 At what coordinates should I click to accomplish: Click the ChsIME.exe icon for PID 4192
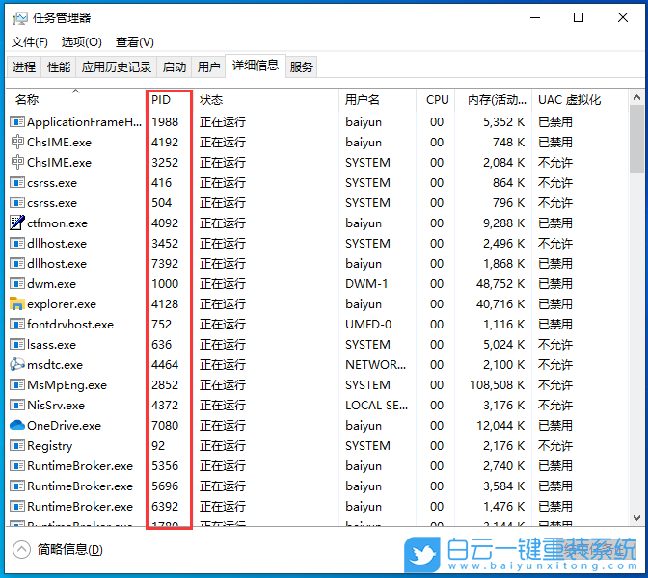[x=17, y=142]
